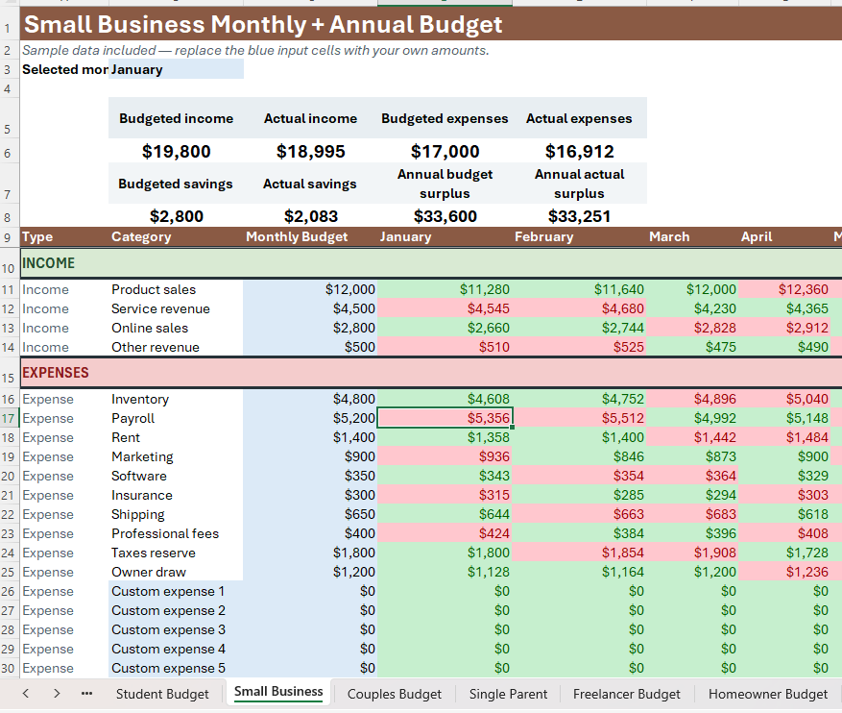Open the Homeowner Budget sheet tab
Viewport: 842px width, 713px height.
(767, 694)
